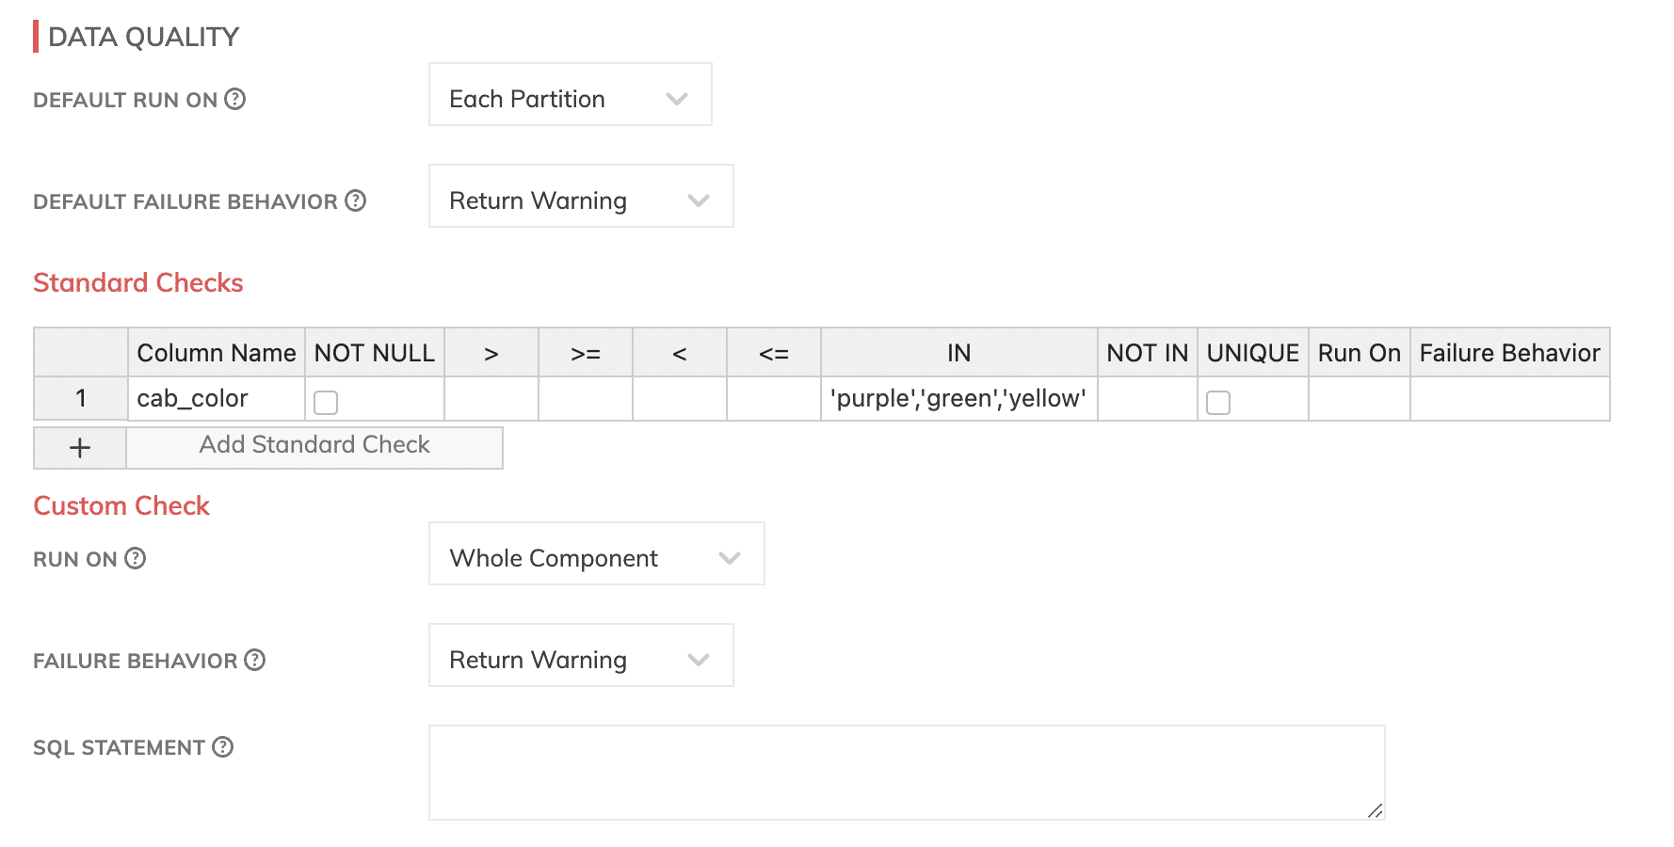Enable NOT NULL checkbox for cab_color
The width and height of the screenshot is (1674, 847).
[326, 403]
